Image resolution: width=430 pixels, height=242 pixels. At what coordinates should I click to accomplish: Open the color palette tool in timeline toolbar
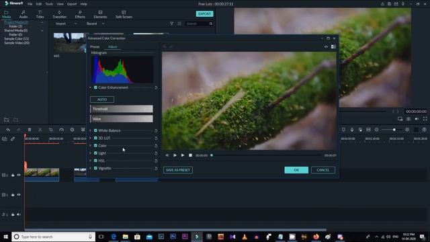[72, 130]
